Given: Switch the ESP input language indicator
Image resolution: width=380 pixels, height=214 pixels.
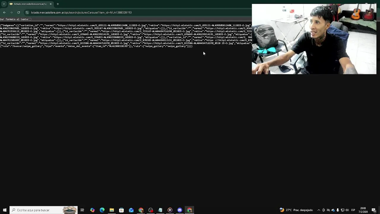Looking at the screenshot, I should [x=353, y=210].
